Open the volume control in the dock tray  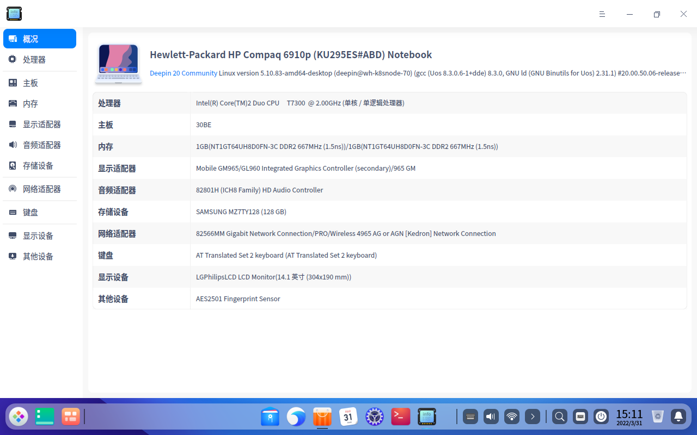(491, 417)
